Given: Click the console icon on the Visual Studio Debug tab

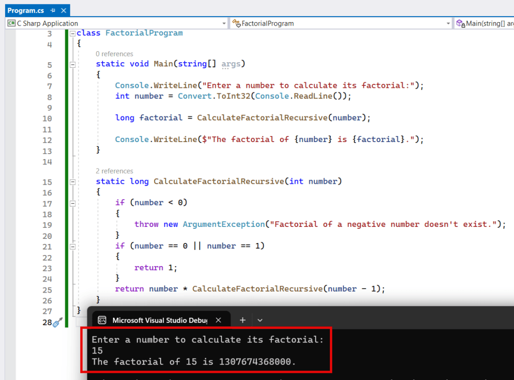Looking at the screenshot, I should 102,320.
